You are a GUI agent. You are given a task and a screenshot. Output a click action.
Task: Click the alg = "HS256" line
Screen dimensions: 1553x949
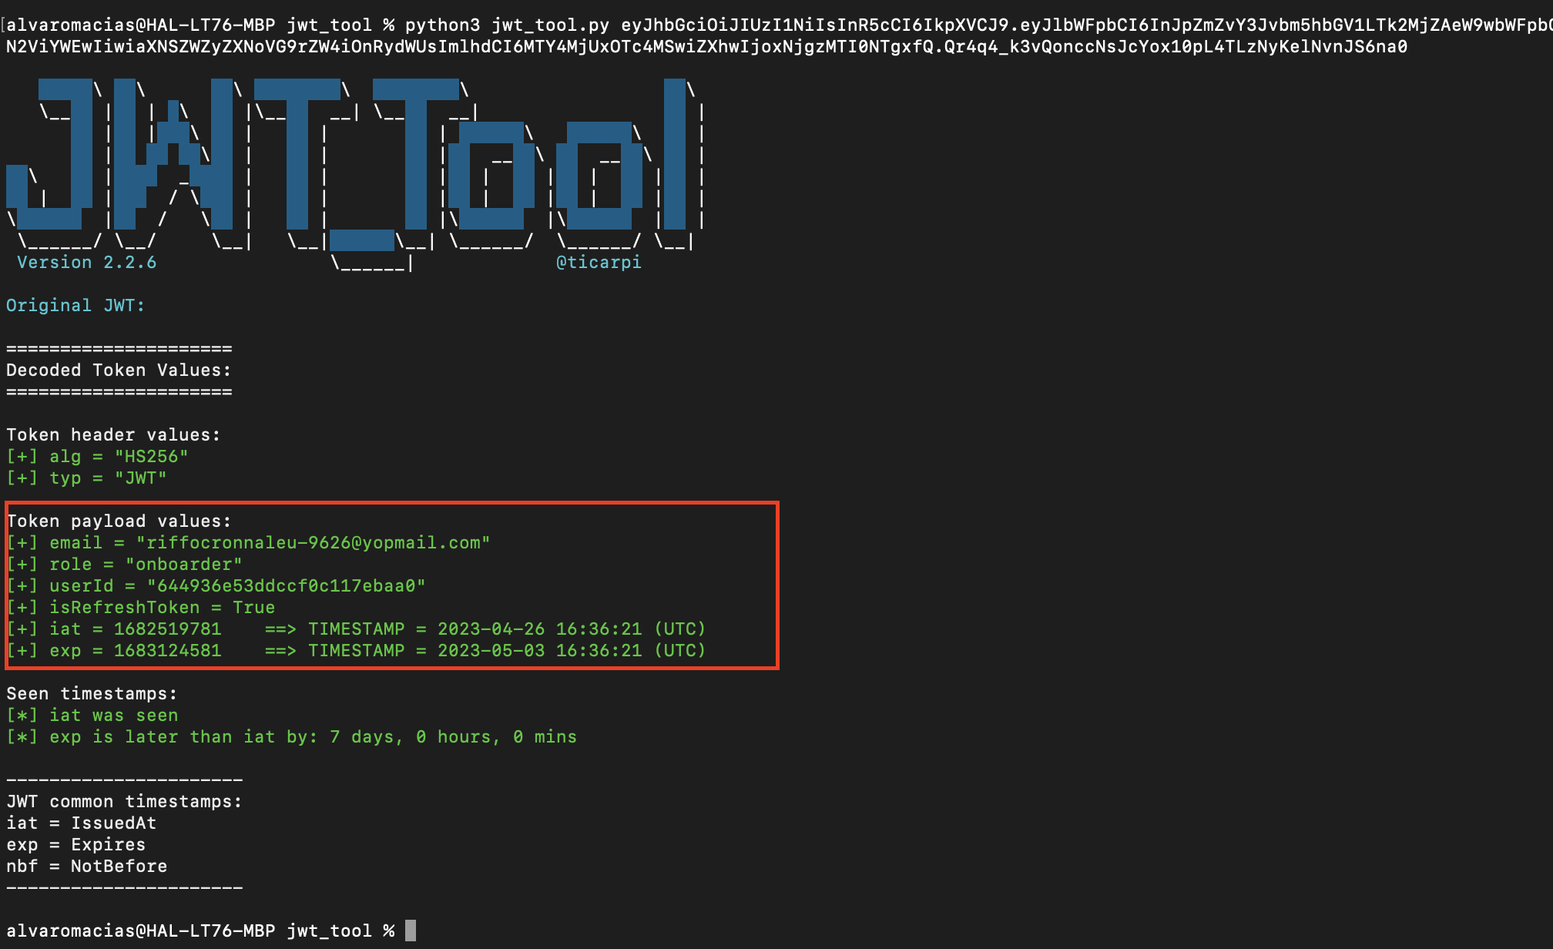[x=97, y=457]
